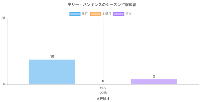Hide the 本塁打 series via its legend text
The width and height of the screenshot is (204, 102).
point(106,14)
